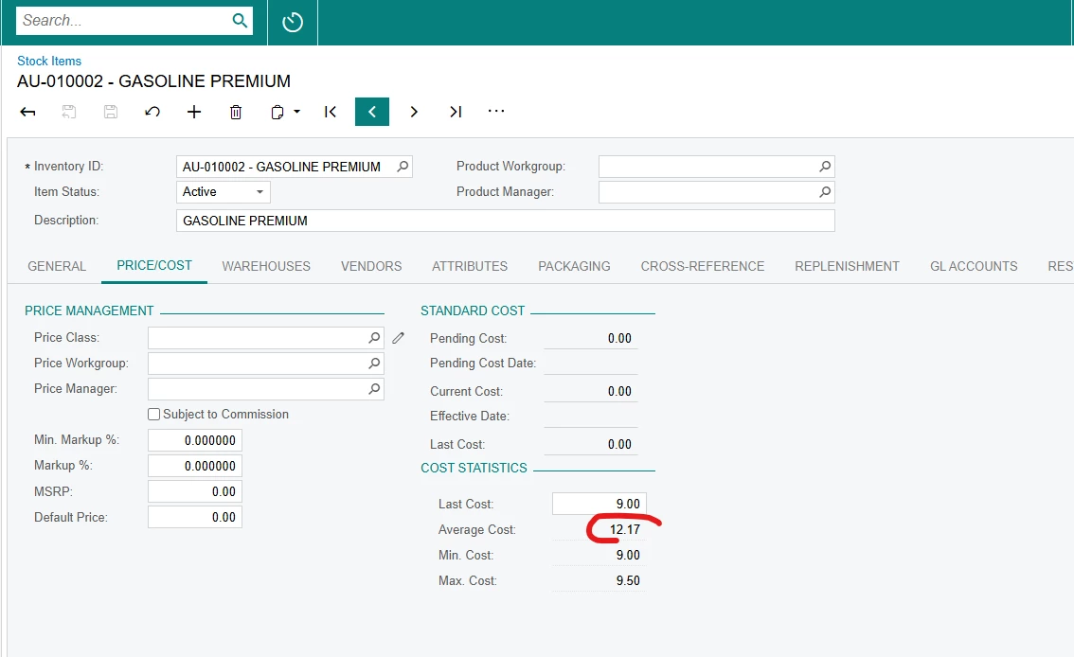1074x657 pixels.
Task: Click the Max. Cost value 9.50
Action: tap(628, 580)
